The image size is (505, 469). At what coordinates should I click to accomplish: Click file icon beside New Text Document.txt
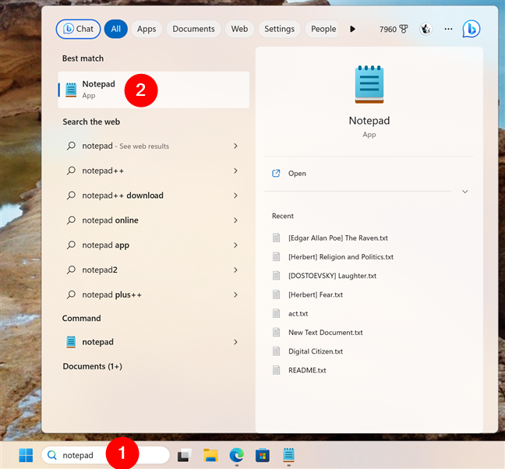point(277,333)
